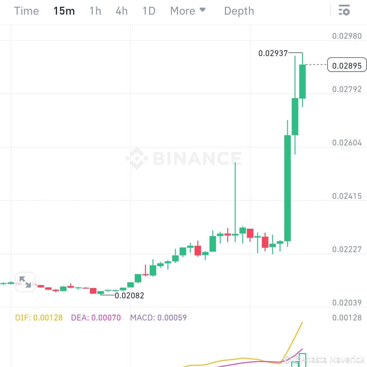View the Depth chart

tap(239, 11)
